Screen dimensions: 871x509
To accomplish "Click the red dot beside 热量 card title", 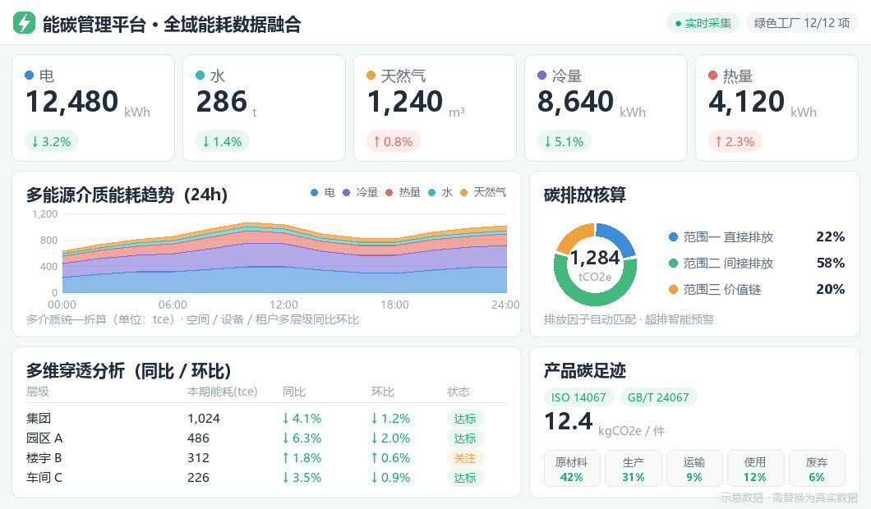I will pos(712,75).
